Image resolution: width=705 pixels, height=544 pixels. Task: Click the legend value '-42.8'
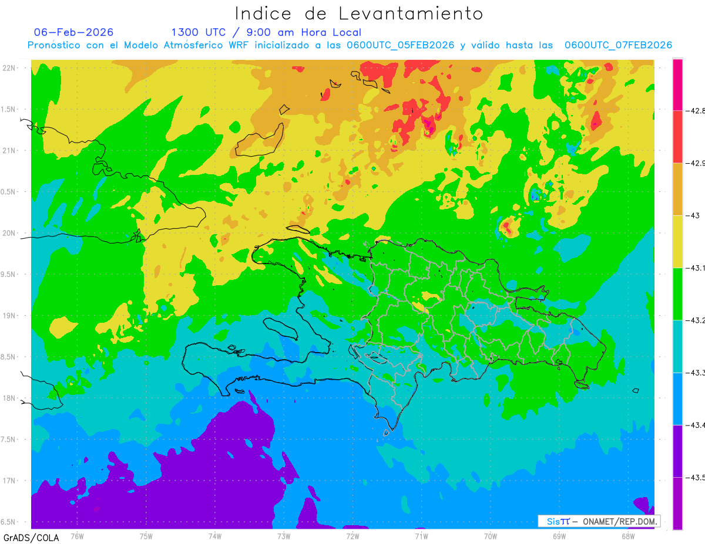tap(694, 110)
